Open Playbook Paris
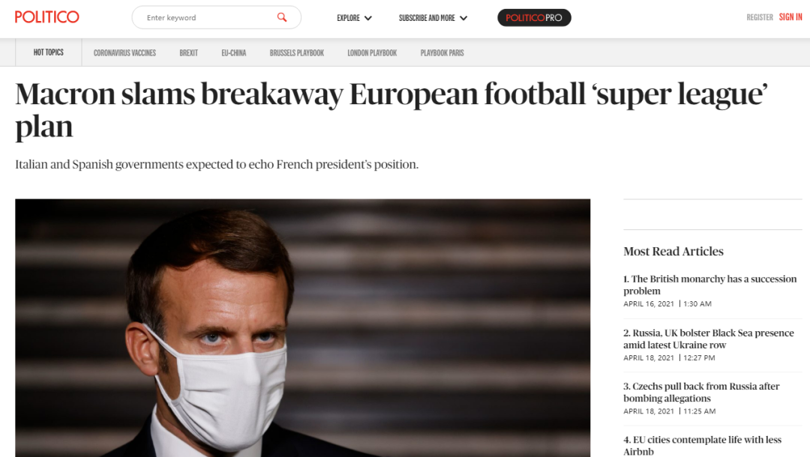The width and height of the screenshot is (810, 457). pyautogui.click(x=442, y=53)
